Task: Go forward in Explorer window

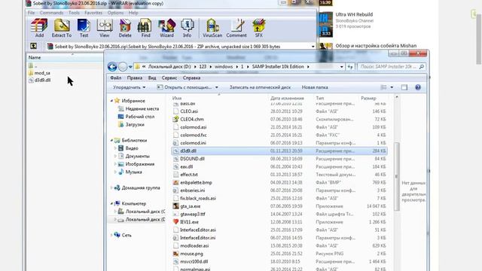Action: tap(123, 67)
